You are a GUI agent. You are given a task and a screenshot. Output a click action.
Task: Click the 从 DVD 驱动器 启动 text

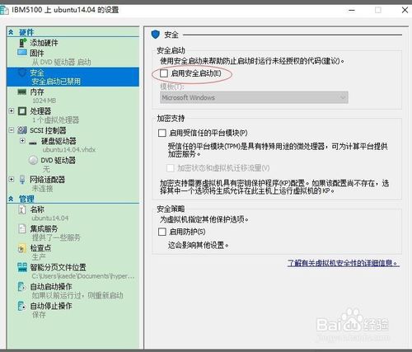coord(62,62)
